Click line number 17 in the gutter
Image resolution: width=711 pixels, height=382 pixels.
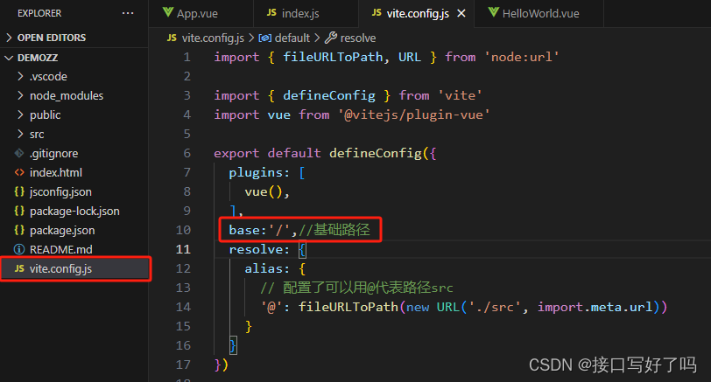tap(183, 365)
